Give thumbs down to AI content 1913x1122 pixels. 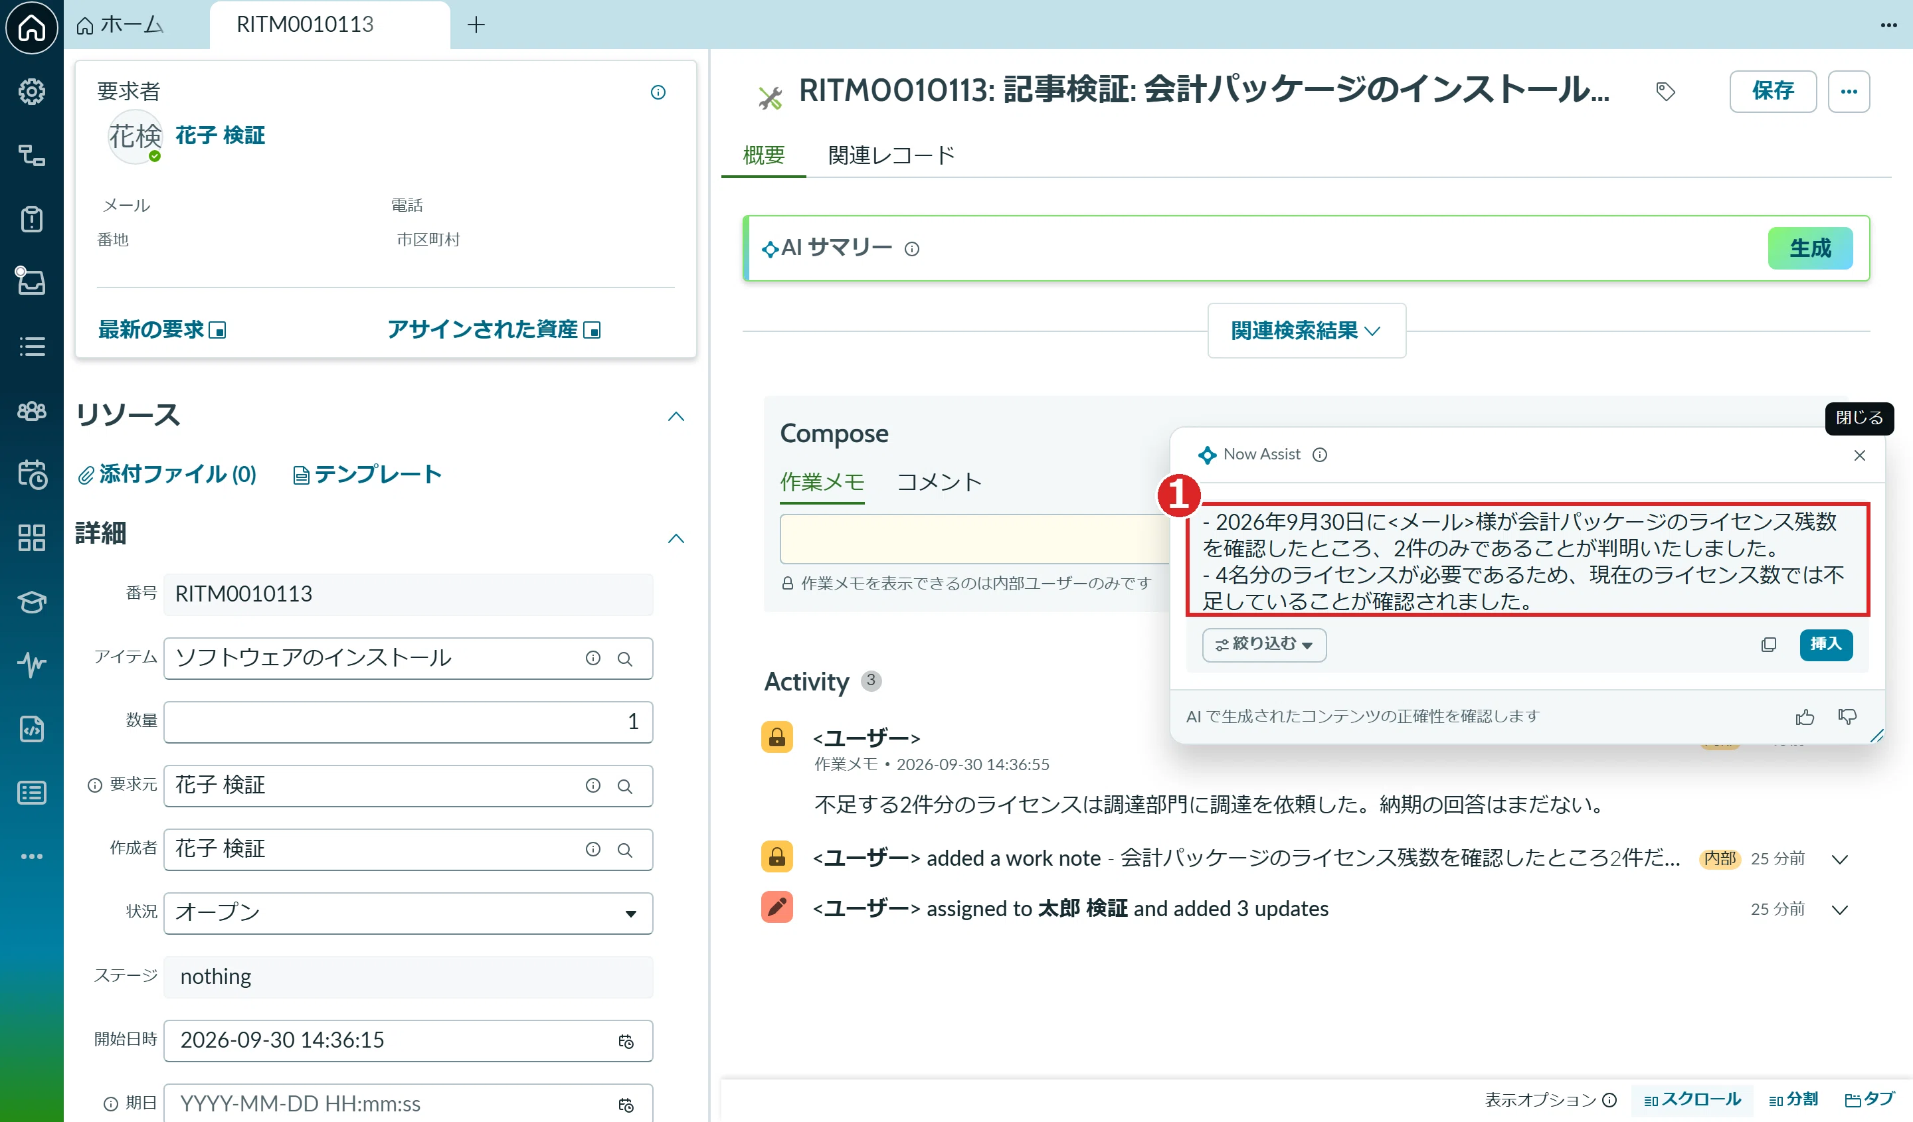point(1847,717)
